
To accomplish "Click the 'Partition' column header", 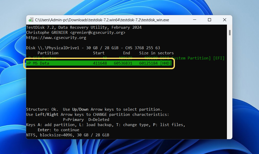I will click(48, 53).
